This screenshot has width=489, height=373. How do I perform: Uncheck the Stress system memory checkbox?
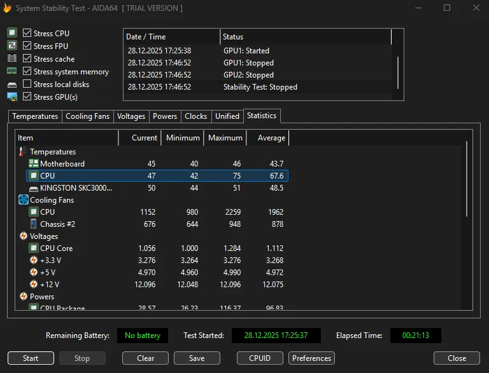coord(27,71)
